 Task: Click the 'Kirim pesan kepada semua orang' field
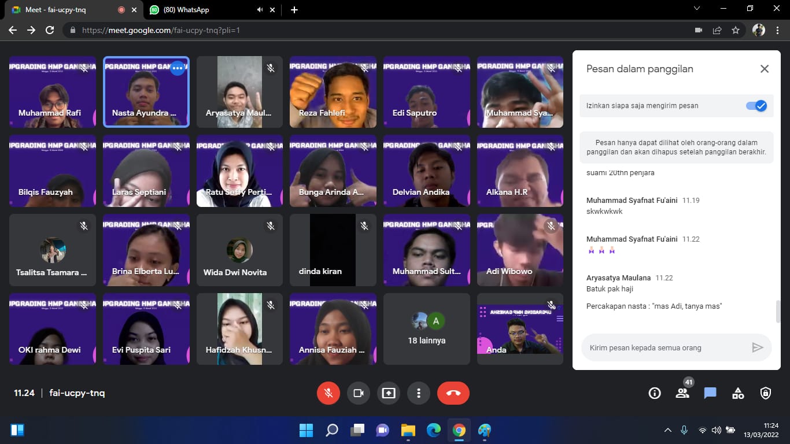coord(665,347)
